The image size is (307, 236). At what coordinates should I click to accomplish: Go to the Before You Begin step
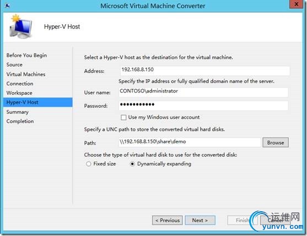click(26, 56)
